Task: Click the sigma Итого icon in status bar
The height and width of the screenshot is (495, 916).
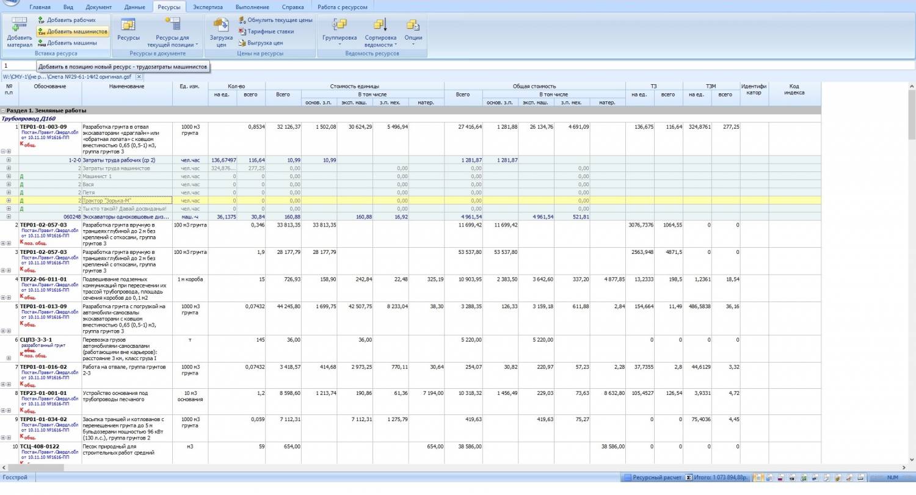Action: [x=689, y=477]
